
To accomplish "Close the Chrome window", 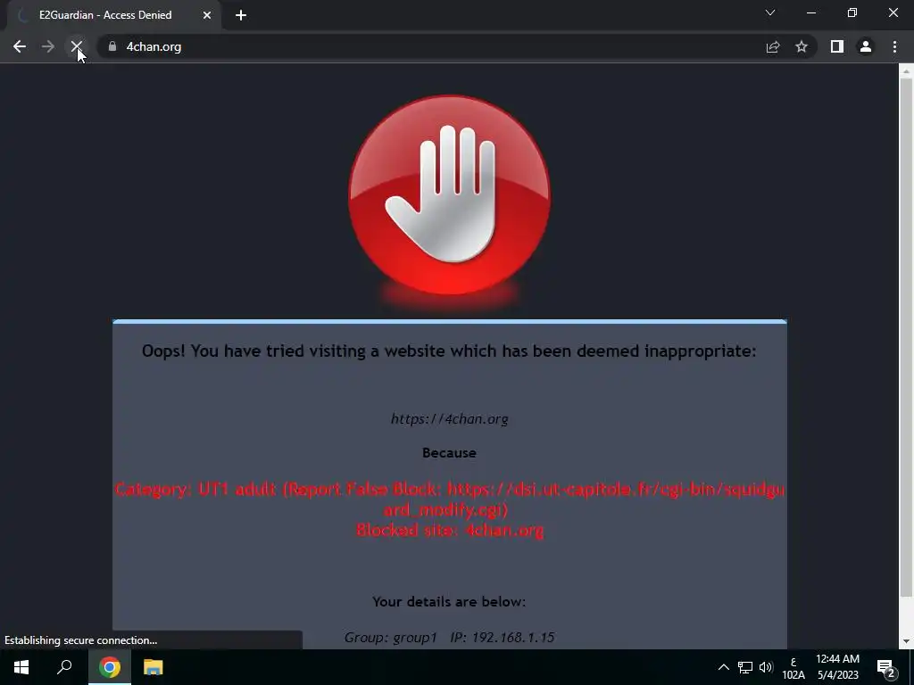I will tap(893, 12).
